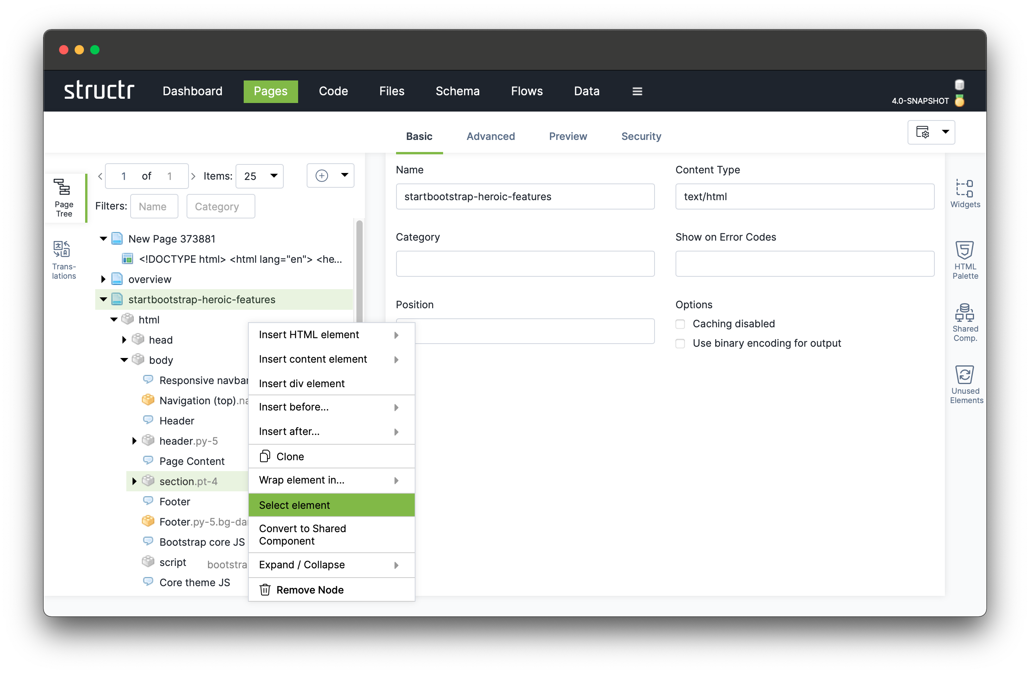Open the page preview settings icon
This screenshot has height=674, width=1030.
coord(924,133)
